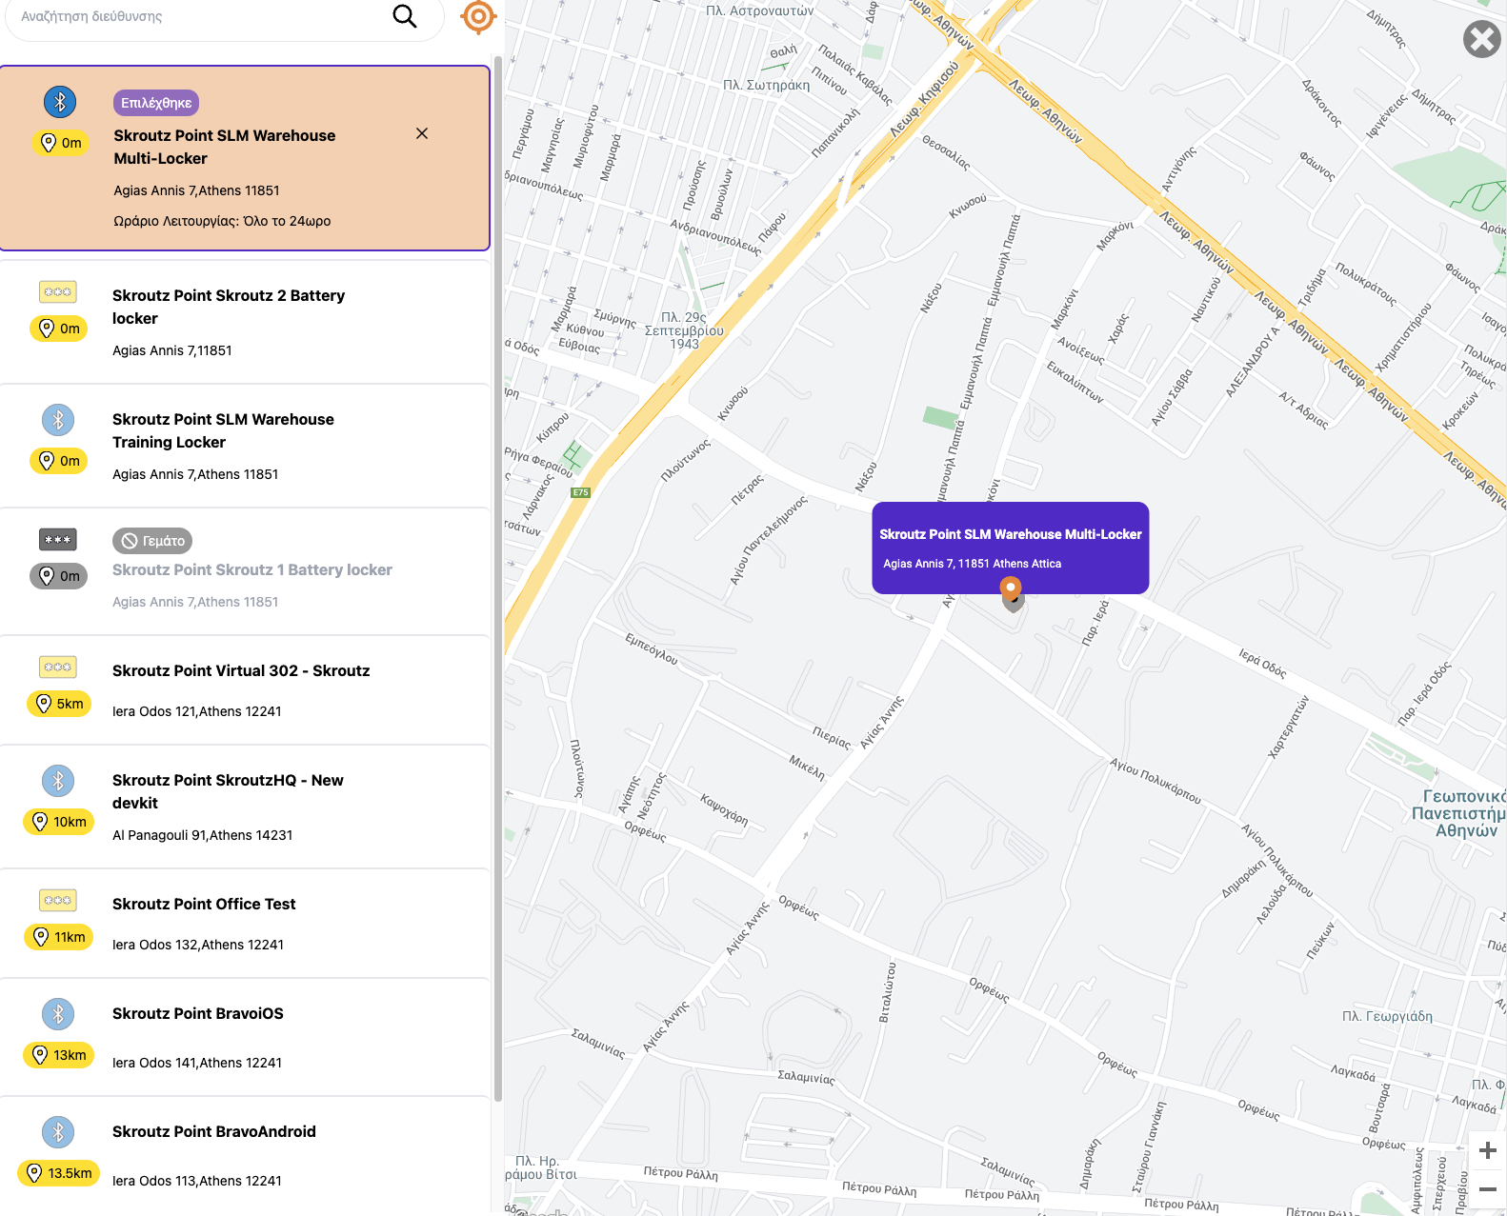The image size is (1507, 1216).
Task: Click the 13km distance badge
Action: point(59,1055)
